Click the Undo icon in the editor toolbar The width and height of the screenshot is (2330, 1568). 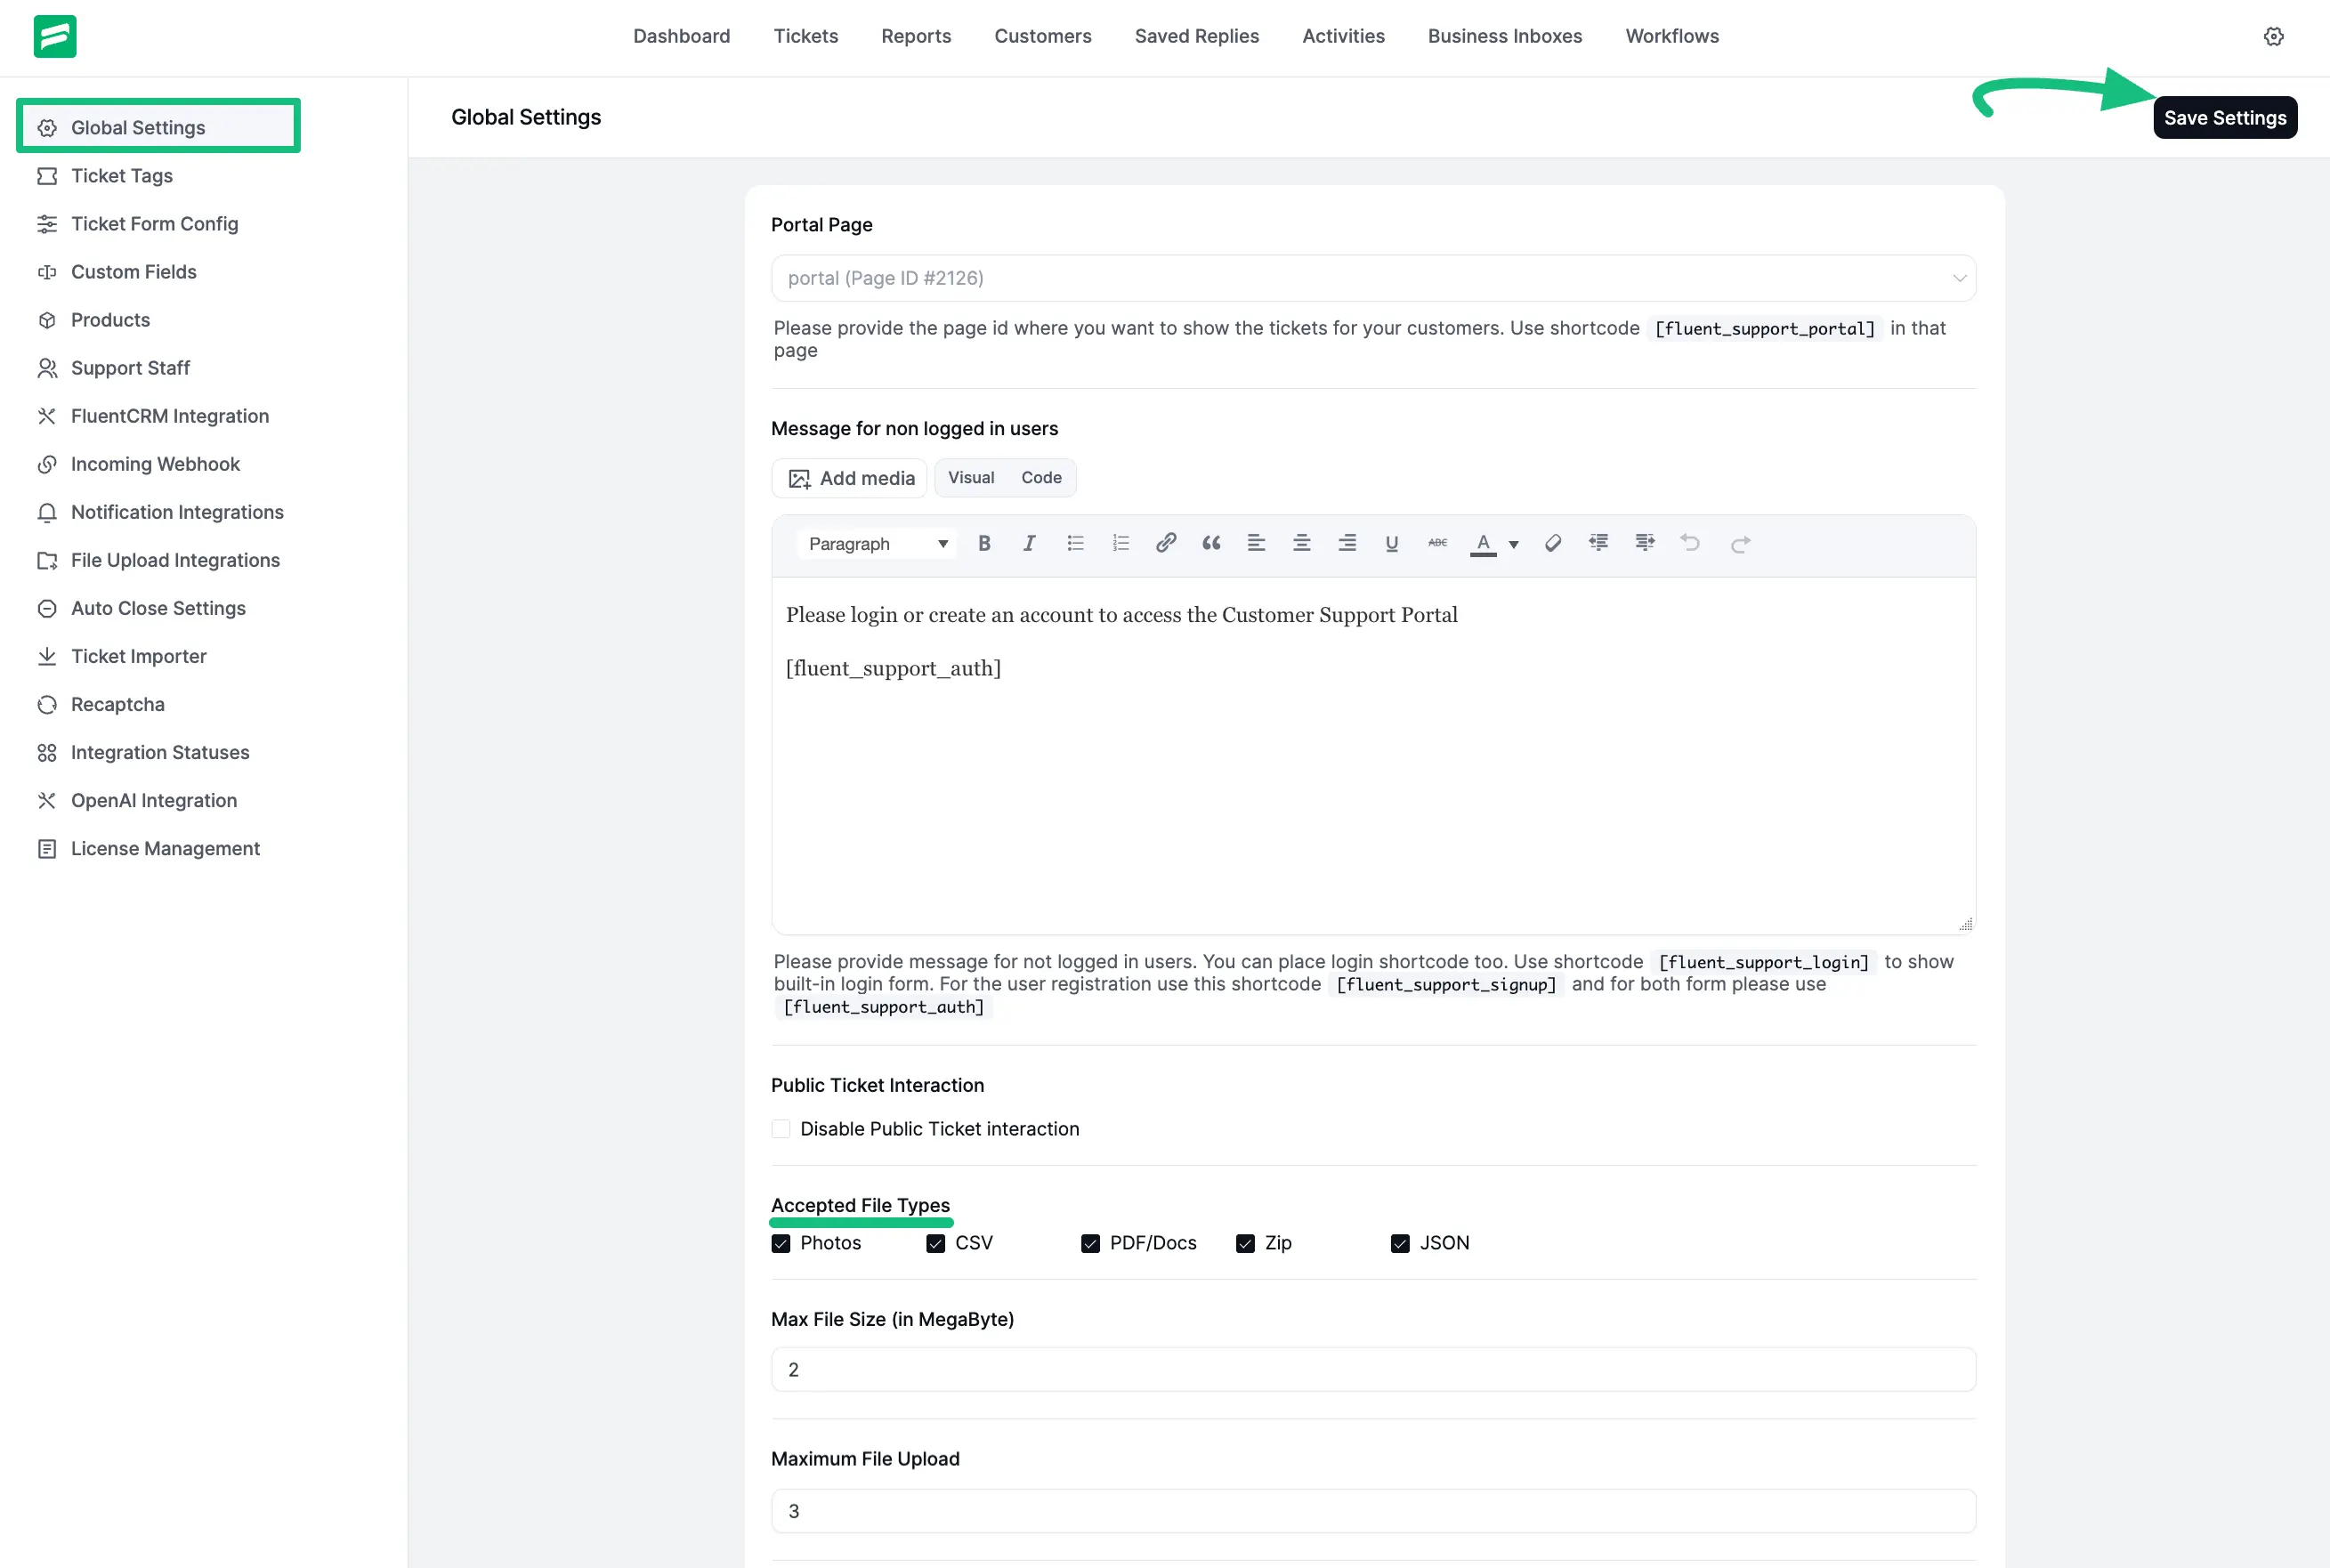coord(1690,543)
